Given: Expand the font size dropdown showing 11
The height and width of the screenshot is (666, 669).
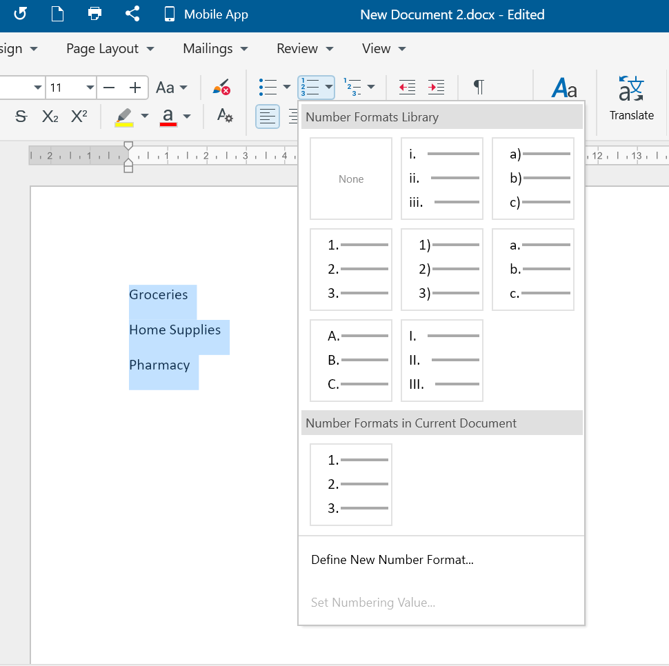Looking at the screenshot, I should (x=90, y=88).
